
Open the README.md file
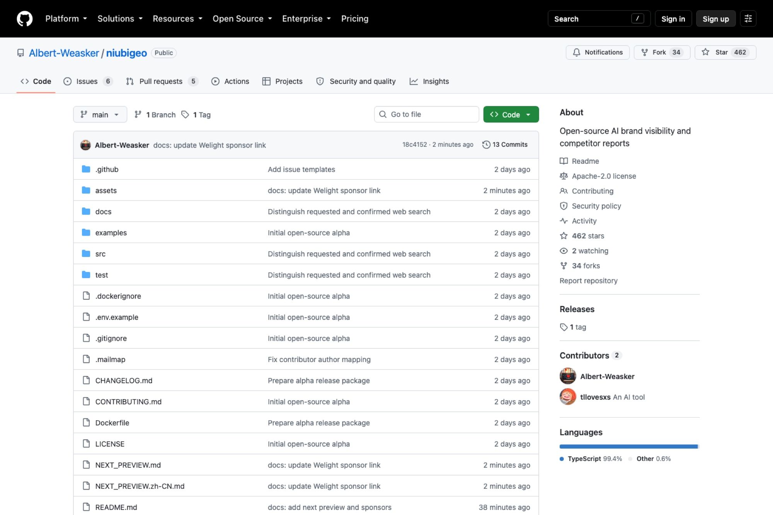tap(116, 507)
